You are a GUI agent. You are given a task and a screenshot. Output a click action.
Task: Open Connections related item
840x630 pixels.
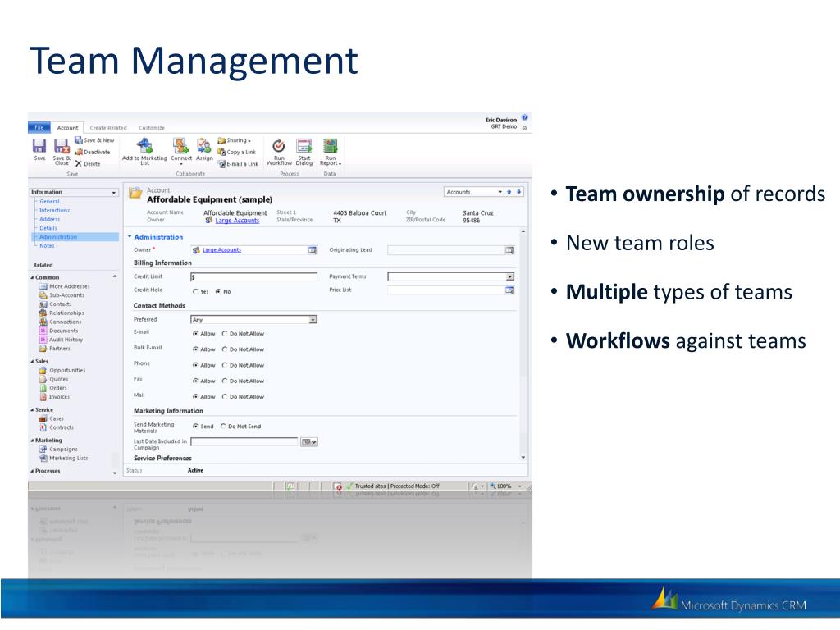tap(60, 322)
